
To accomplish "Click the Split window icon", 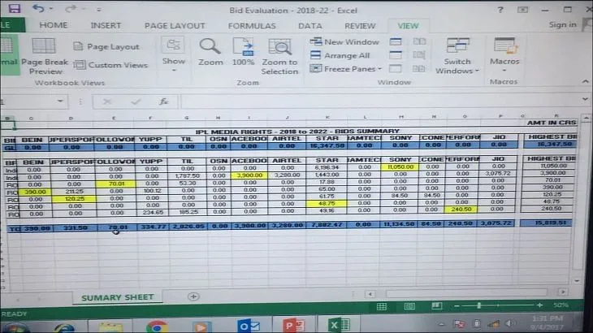I will pyautogui.click(x=396, y=41).
